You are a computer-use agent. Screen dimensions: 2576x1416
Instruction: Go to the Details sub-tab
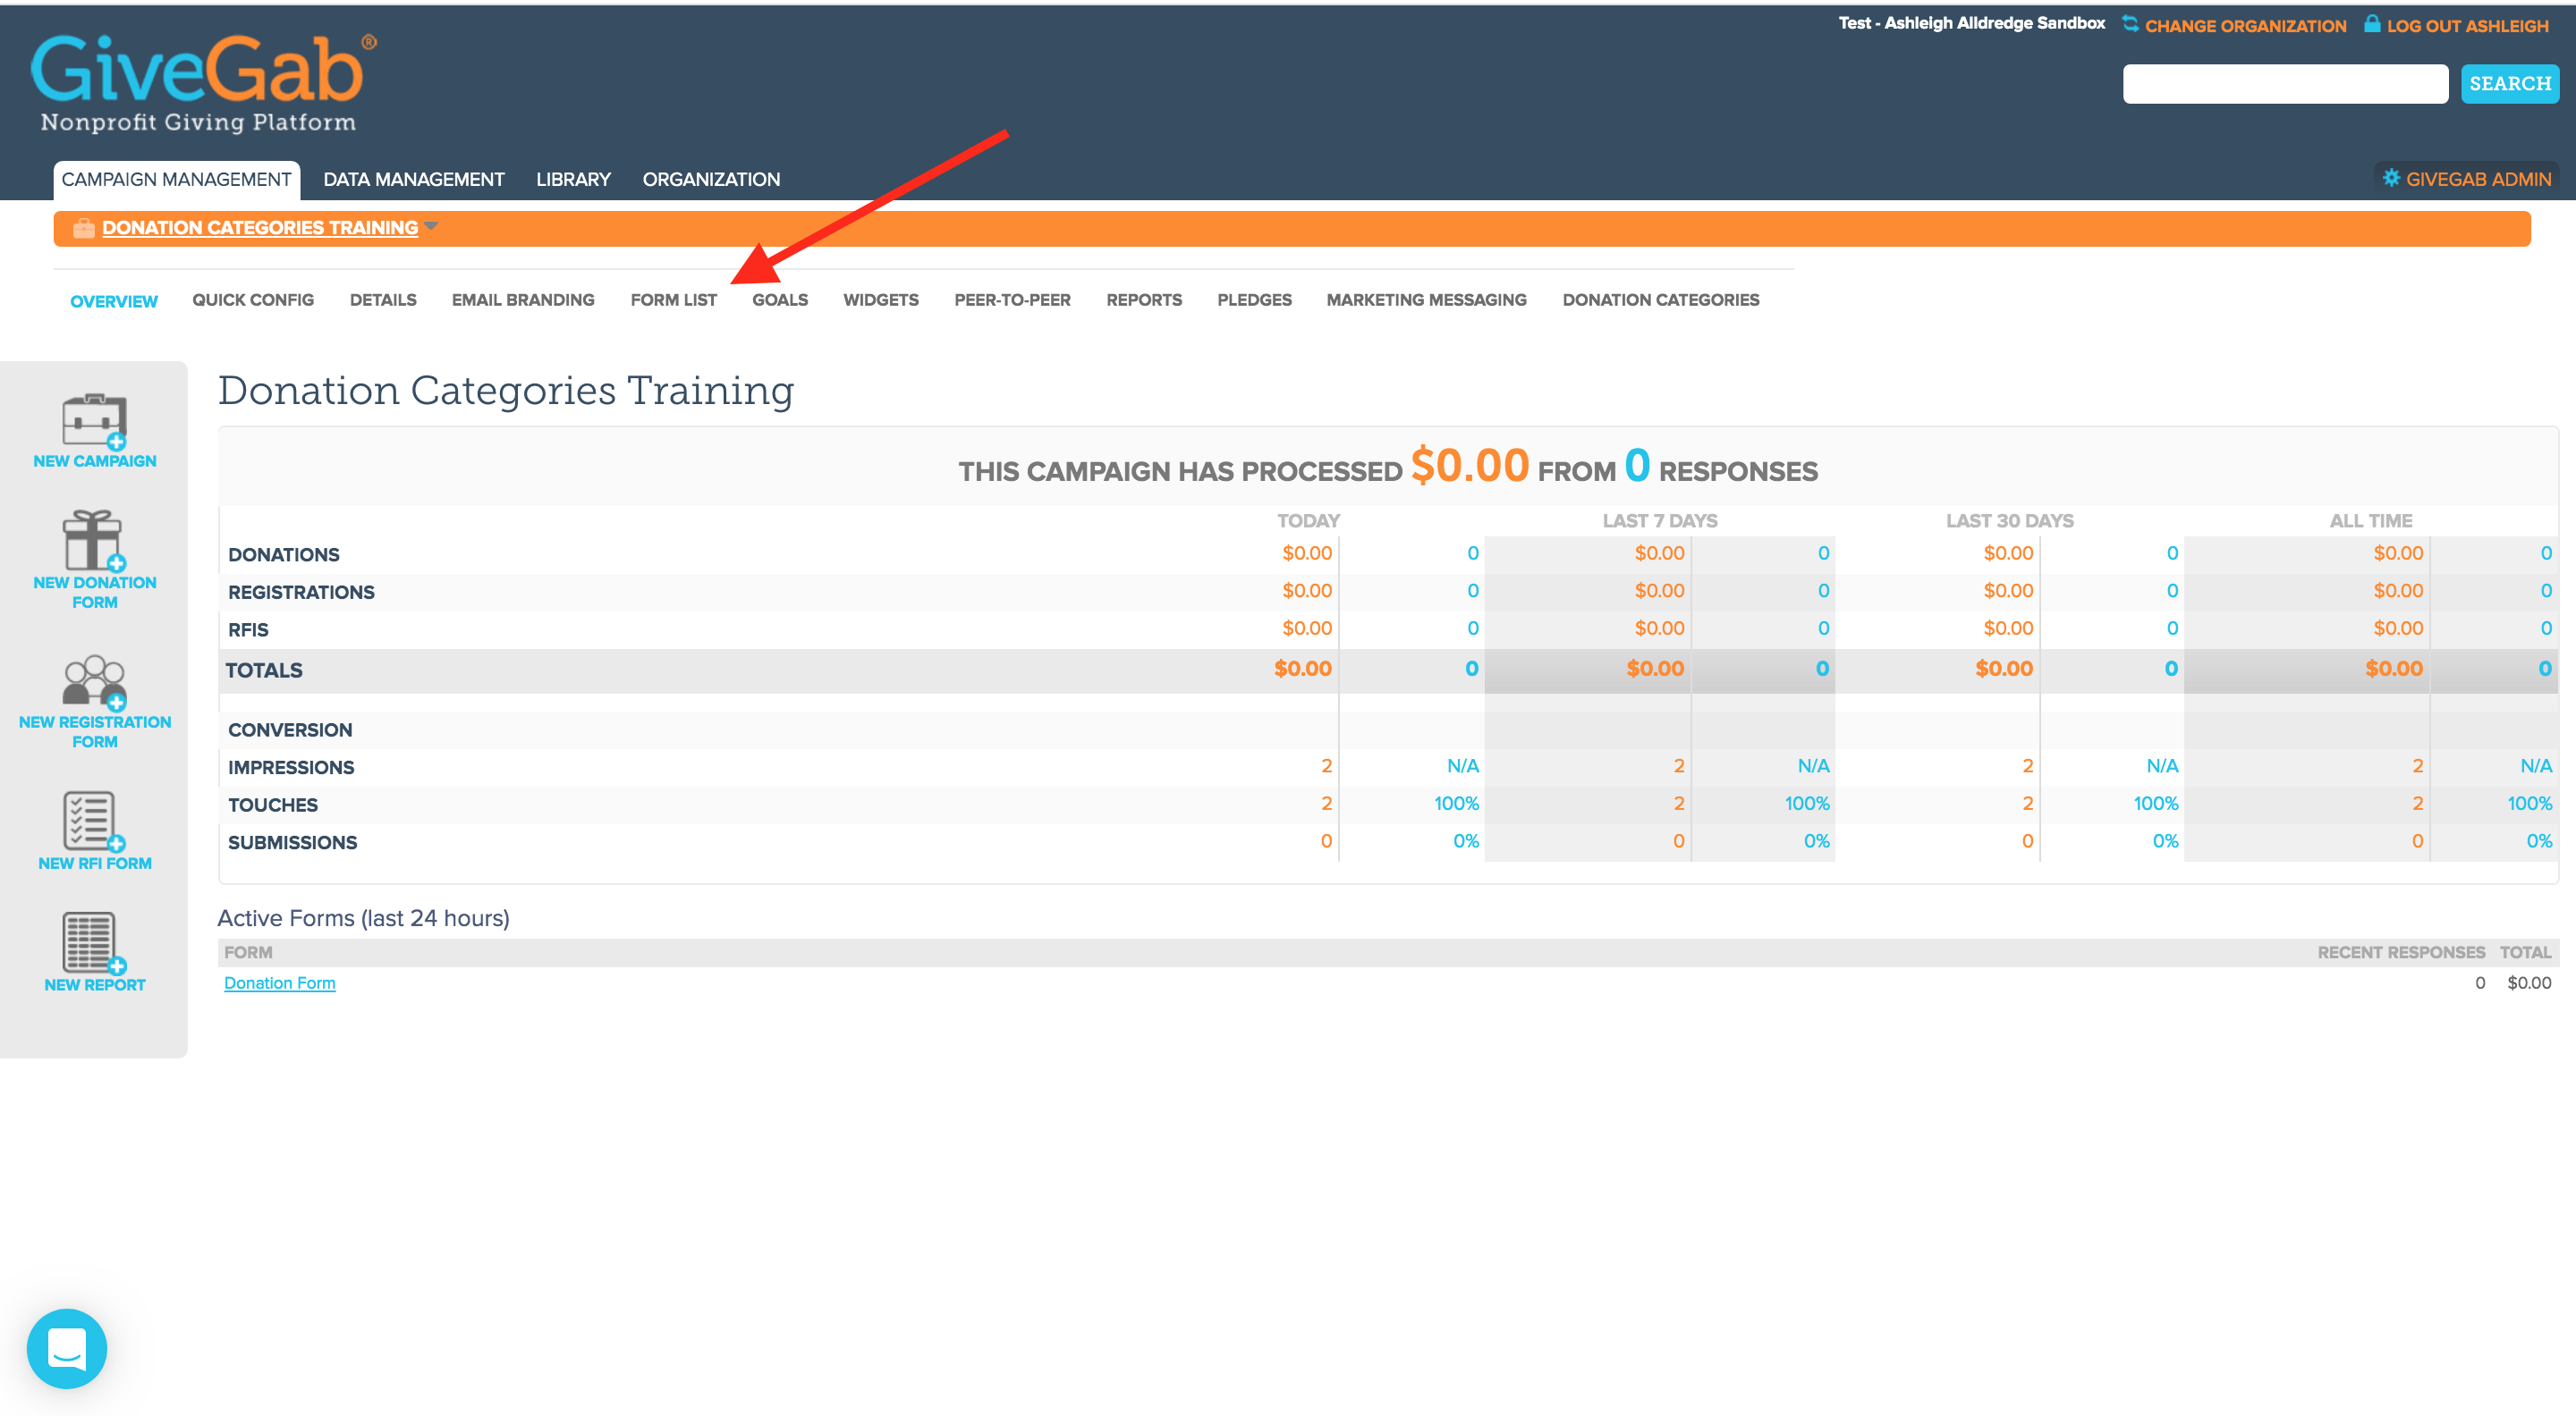point(383,299)
